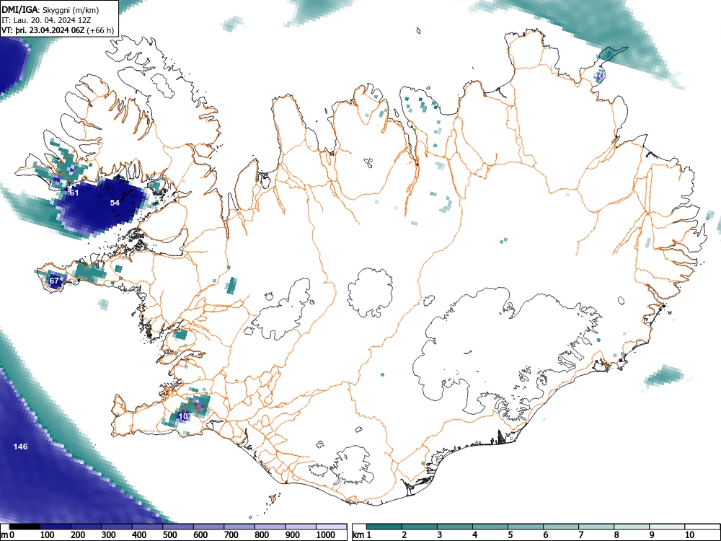Click the '700' label in the metre legend
Image resolution: width=721 pixels, height=541 pixels.
pos(231,535)
